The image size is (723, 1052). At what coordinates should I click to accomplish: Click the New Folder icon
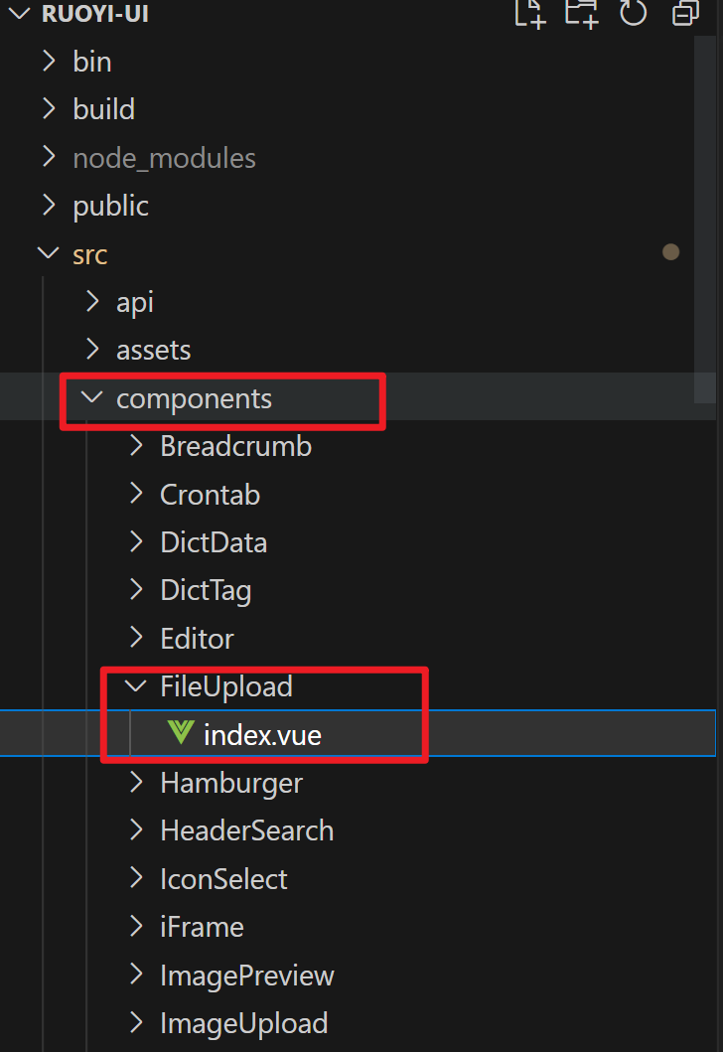582,13
